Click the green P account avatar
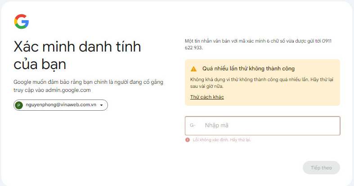Screen dimensions: 354x186 tap(19, 105)
